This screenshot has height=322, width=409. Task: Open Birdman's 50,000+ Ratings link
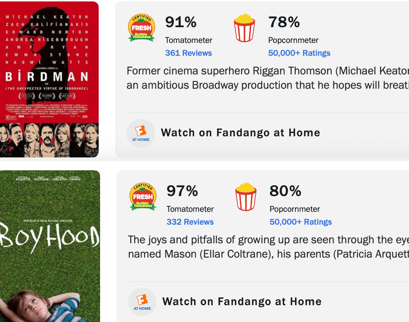click(x=299, y=53)
